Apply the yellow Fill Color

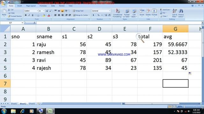point(44,15)
